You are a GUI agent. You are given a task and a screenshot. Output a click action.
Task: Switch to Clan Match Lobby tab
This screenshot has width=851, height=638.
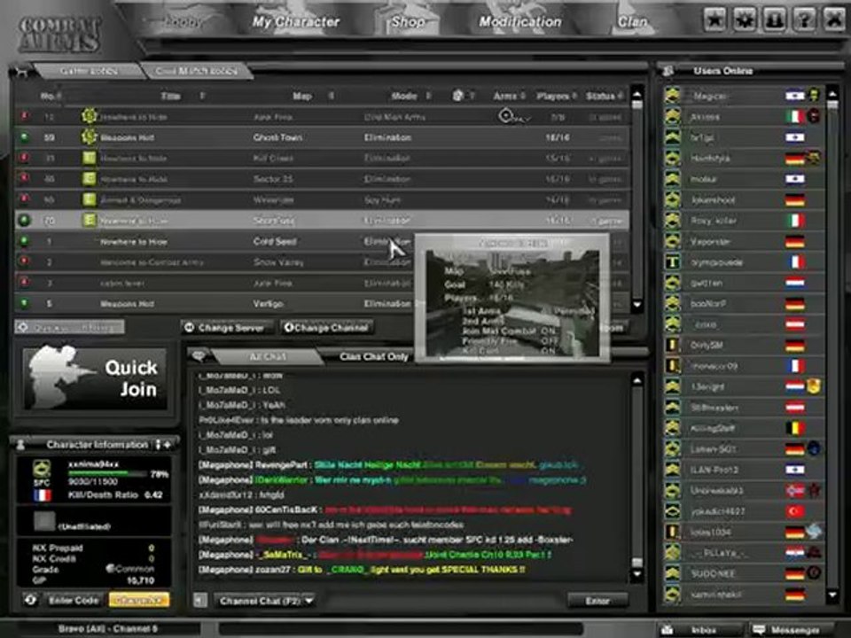[197, 71]
